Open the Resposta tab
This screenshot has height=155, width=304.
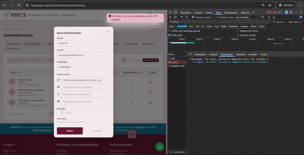click(241, 54)
